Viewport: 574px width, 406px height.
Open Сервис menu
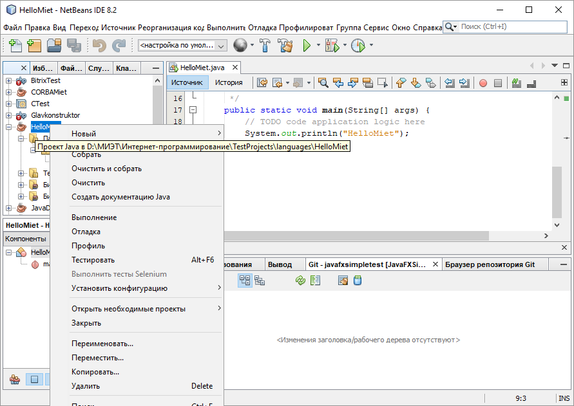coord(376,28)
